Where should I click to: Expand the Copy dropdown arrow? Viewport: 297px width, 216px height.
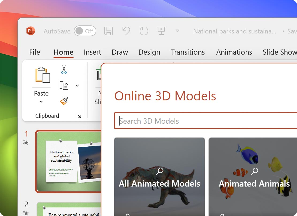pyautogui.click(x=77, y=86)
